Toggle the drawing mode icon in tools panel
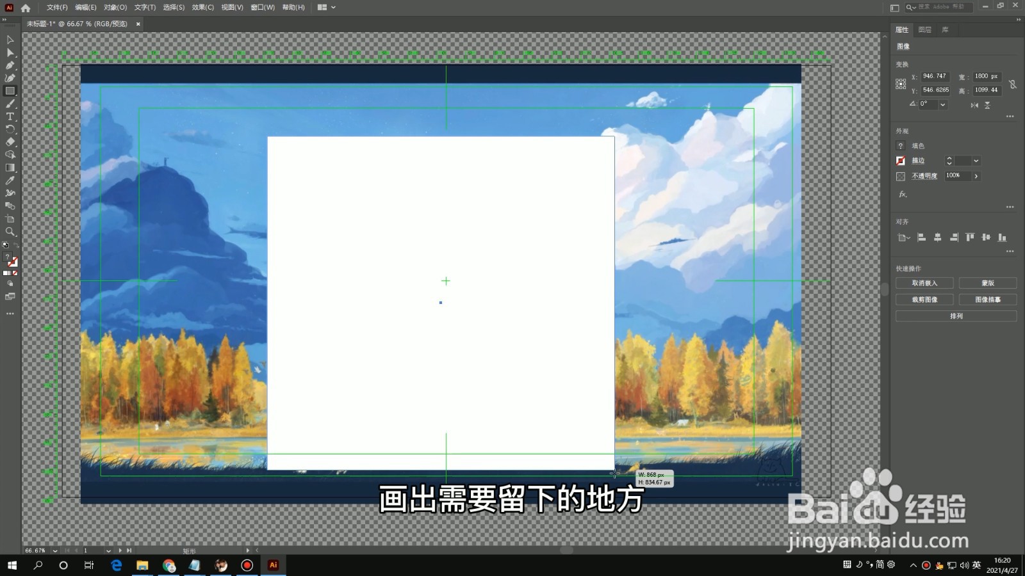 [x=10, y=283]
